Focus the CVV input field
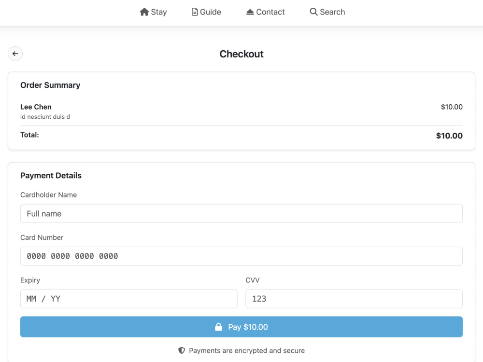The image size is (483, 362). [x=354, y=299]
